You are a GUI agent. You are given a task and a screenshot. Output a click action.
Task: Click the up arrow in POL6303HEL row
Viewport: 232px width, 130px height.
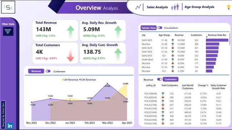point(163,120)
